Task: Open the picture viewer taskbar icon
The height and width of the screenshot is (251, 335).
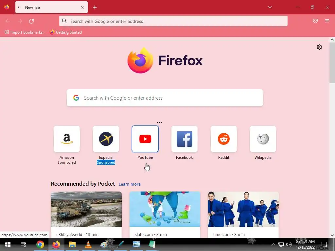Action: 136,244
